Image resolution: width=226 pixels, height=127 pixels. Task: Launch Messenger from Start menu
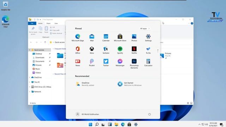click(120, 63)
